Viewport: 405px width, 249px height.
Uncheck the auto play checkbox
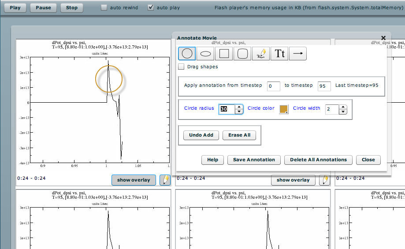(x=151, y=7)
